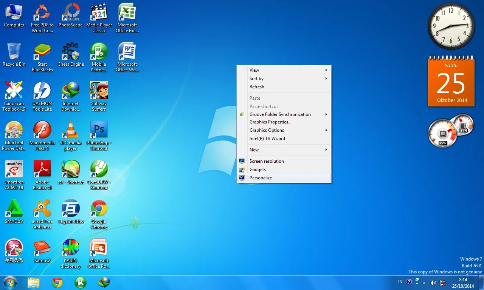Expand Groove Folder Synchronization submenu
The width and height of the screenshot is (484, 290).
tap(284, 114)
